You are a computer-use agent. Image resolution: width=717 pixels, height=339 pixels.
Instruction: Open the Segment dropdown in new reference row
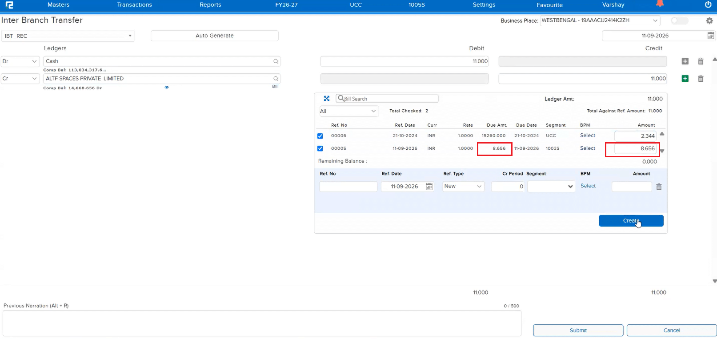click(x=552, y=187)
